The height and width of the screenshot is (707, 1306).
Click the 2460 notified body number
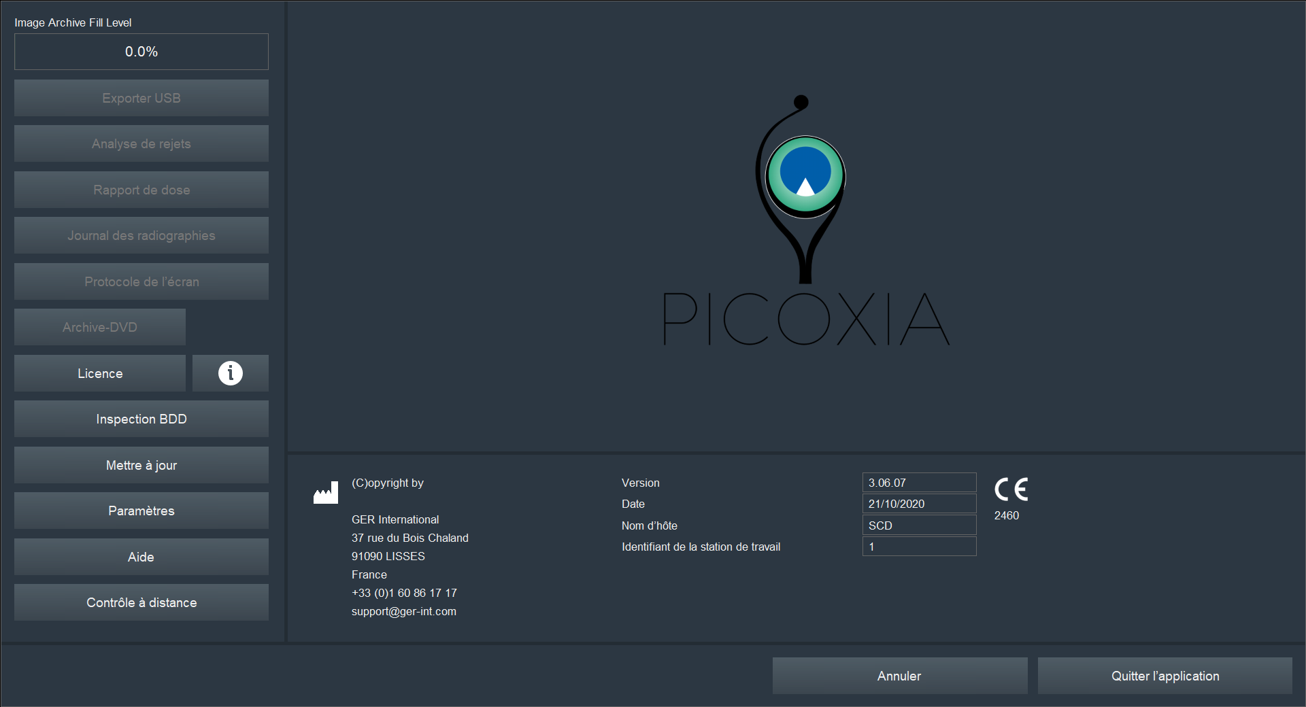coord(1007,515)
